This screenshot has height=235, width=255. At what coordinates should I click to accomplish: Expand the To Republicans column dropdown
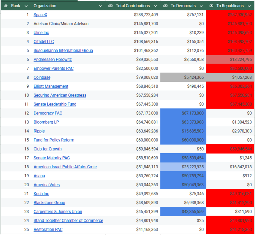249,6
